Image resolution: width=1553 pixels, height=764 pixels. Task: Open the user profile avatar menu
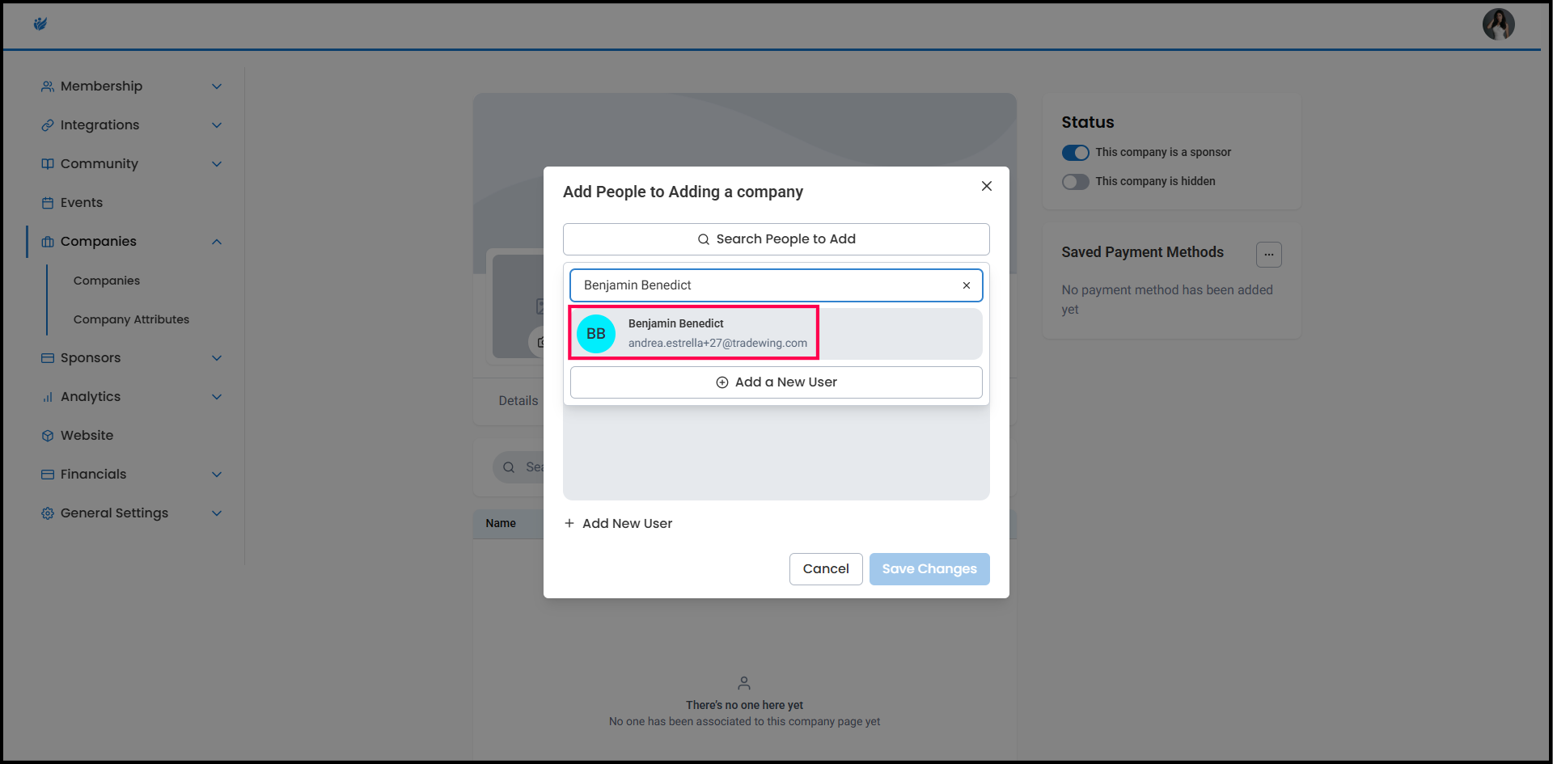pyautogui.click(x=1497, y=24)
